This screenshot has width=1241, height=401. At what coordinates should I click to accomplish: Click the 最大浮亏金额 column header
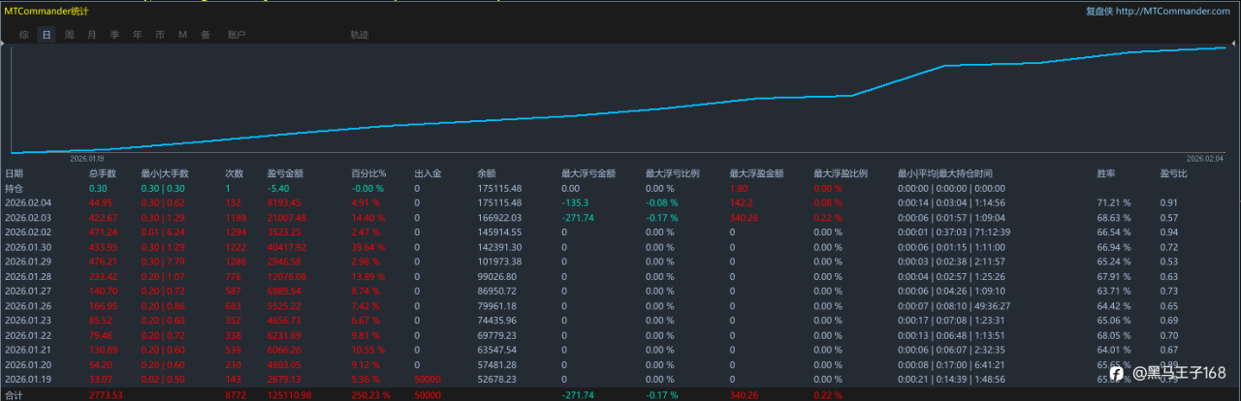(x=590, y=173)
